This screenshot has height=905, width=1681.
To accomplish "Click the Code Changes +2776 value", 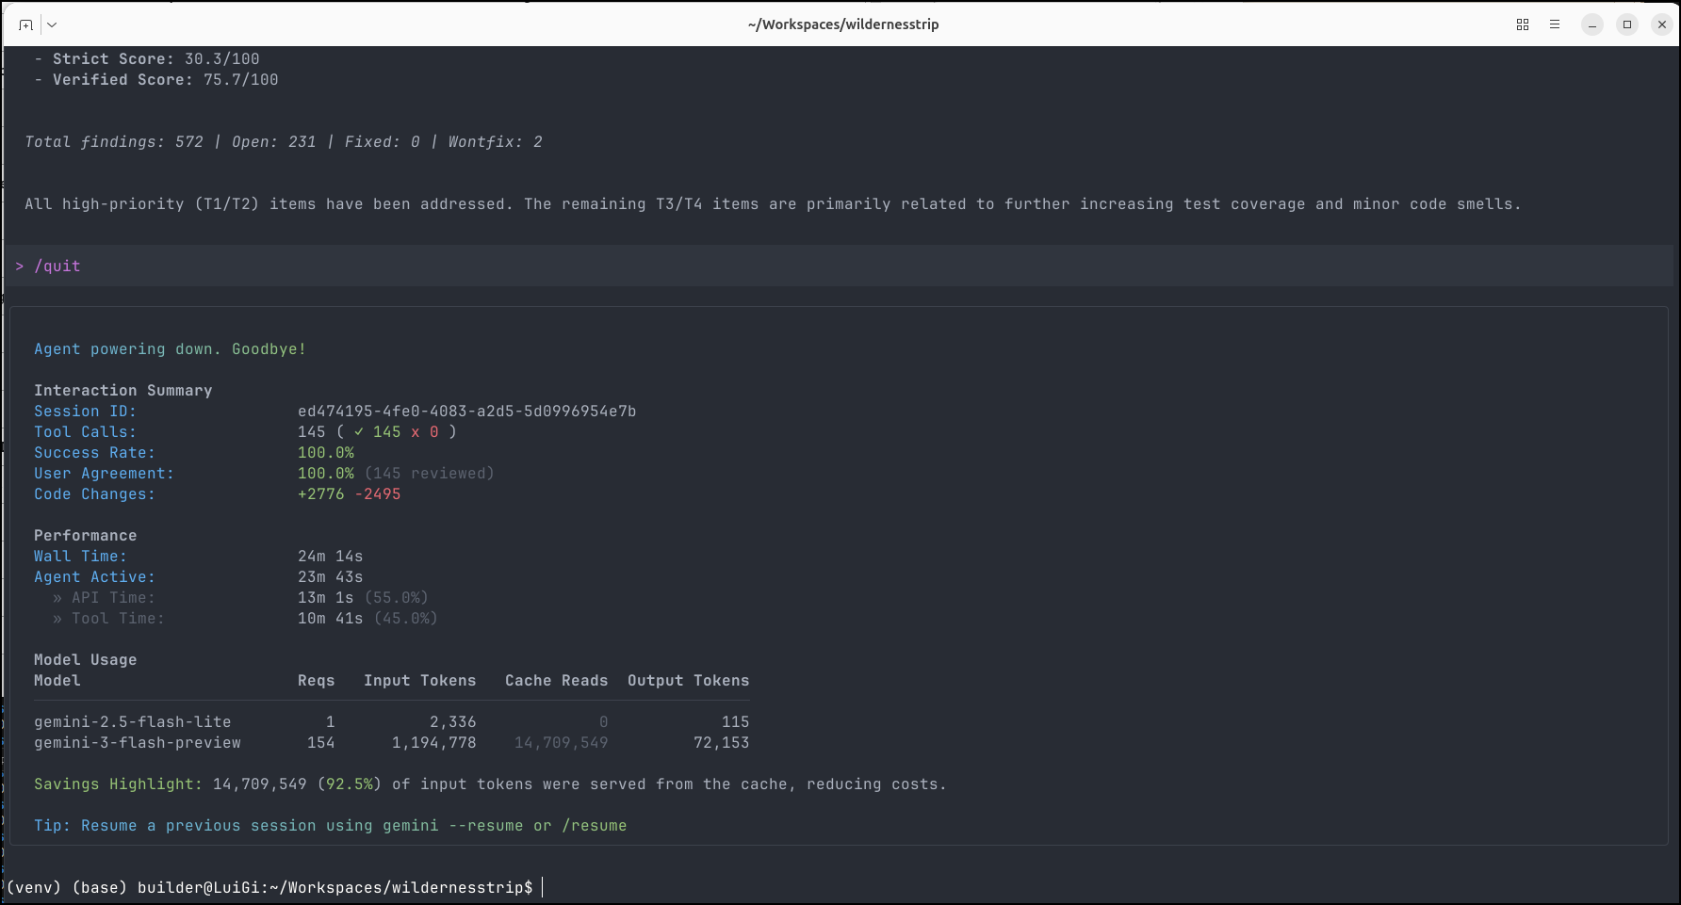I will pos(320,494).
